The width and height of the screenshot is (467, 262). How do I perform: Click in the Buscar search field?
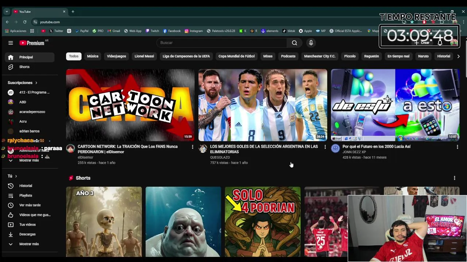(222, 43)
